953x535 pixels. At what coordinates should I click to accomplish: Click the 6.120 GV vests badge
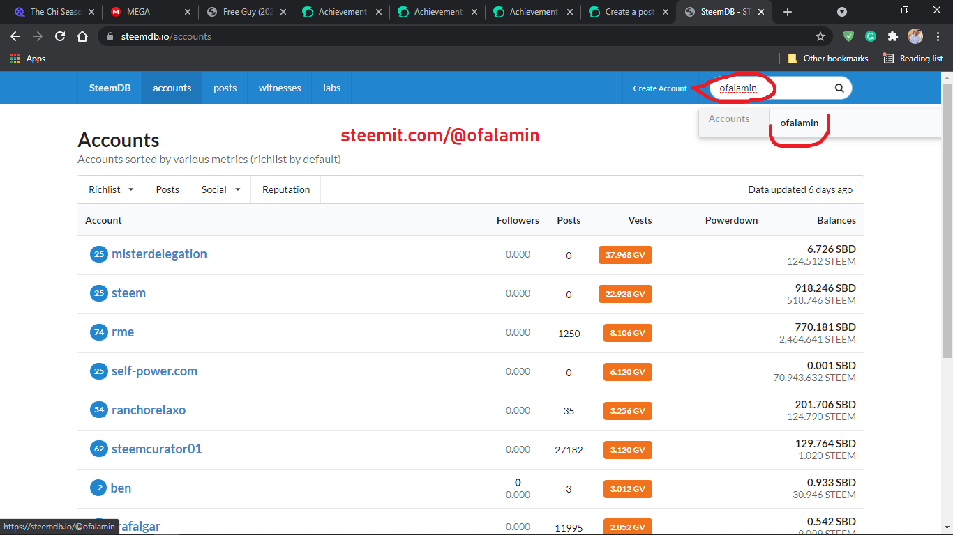[x=628, y=372]
